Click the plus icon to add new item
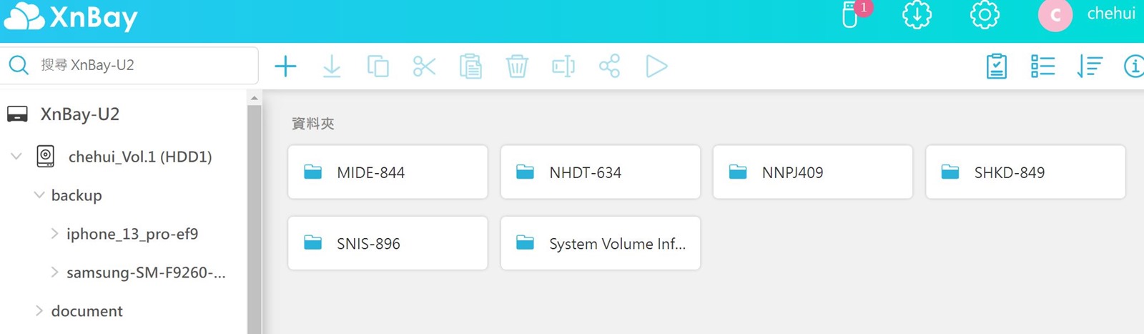Screen dimensions: 1144x334 pyautogui.click(x=285, y=67)
